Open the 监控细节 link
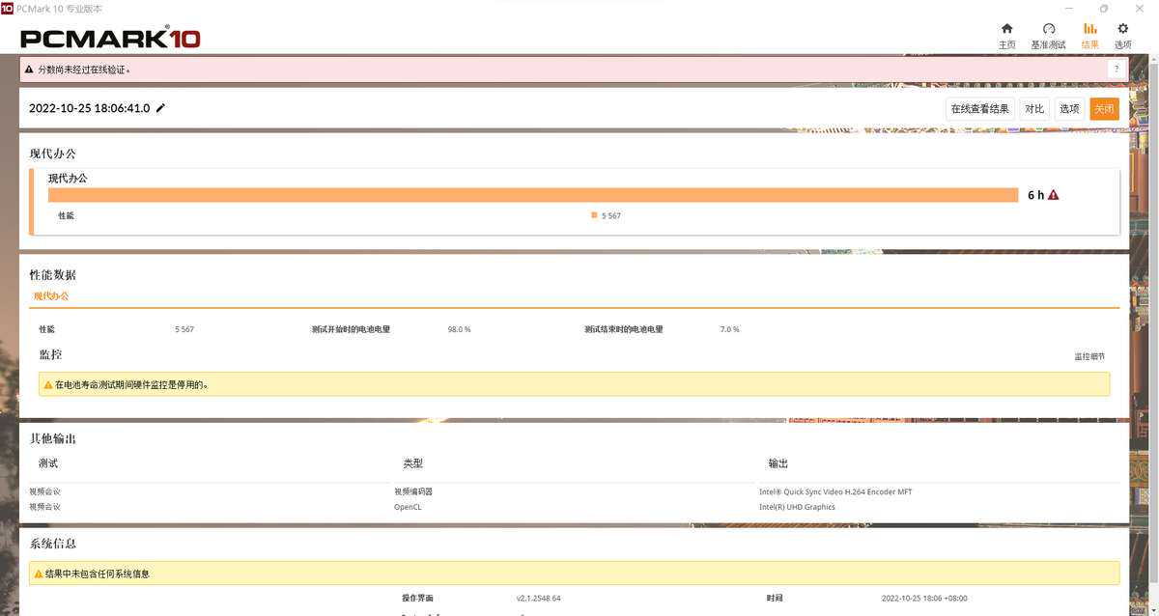 (1089, 356)
